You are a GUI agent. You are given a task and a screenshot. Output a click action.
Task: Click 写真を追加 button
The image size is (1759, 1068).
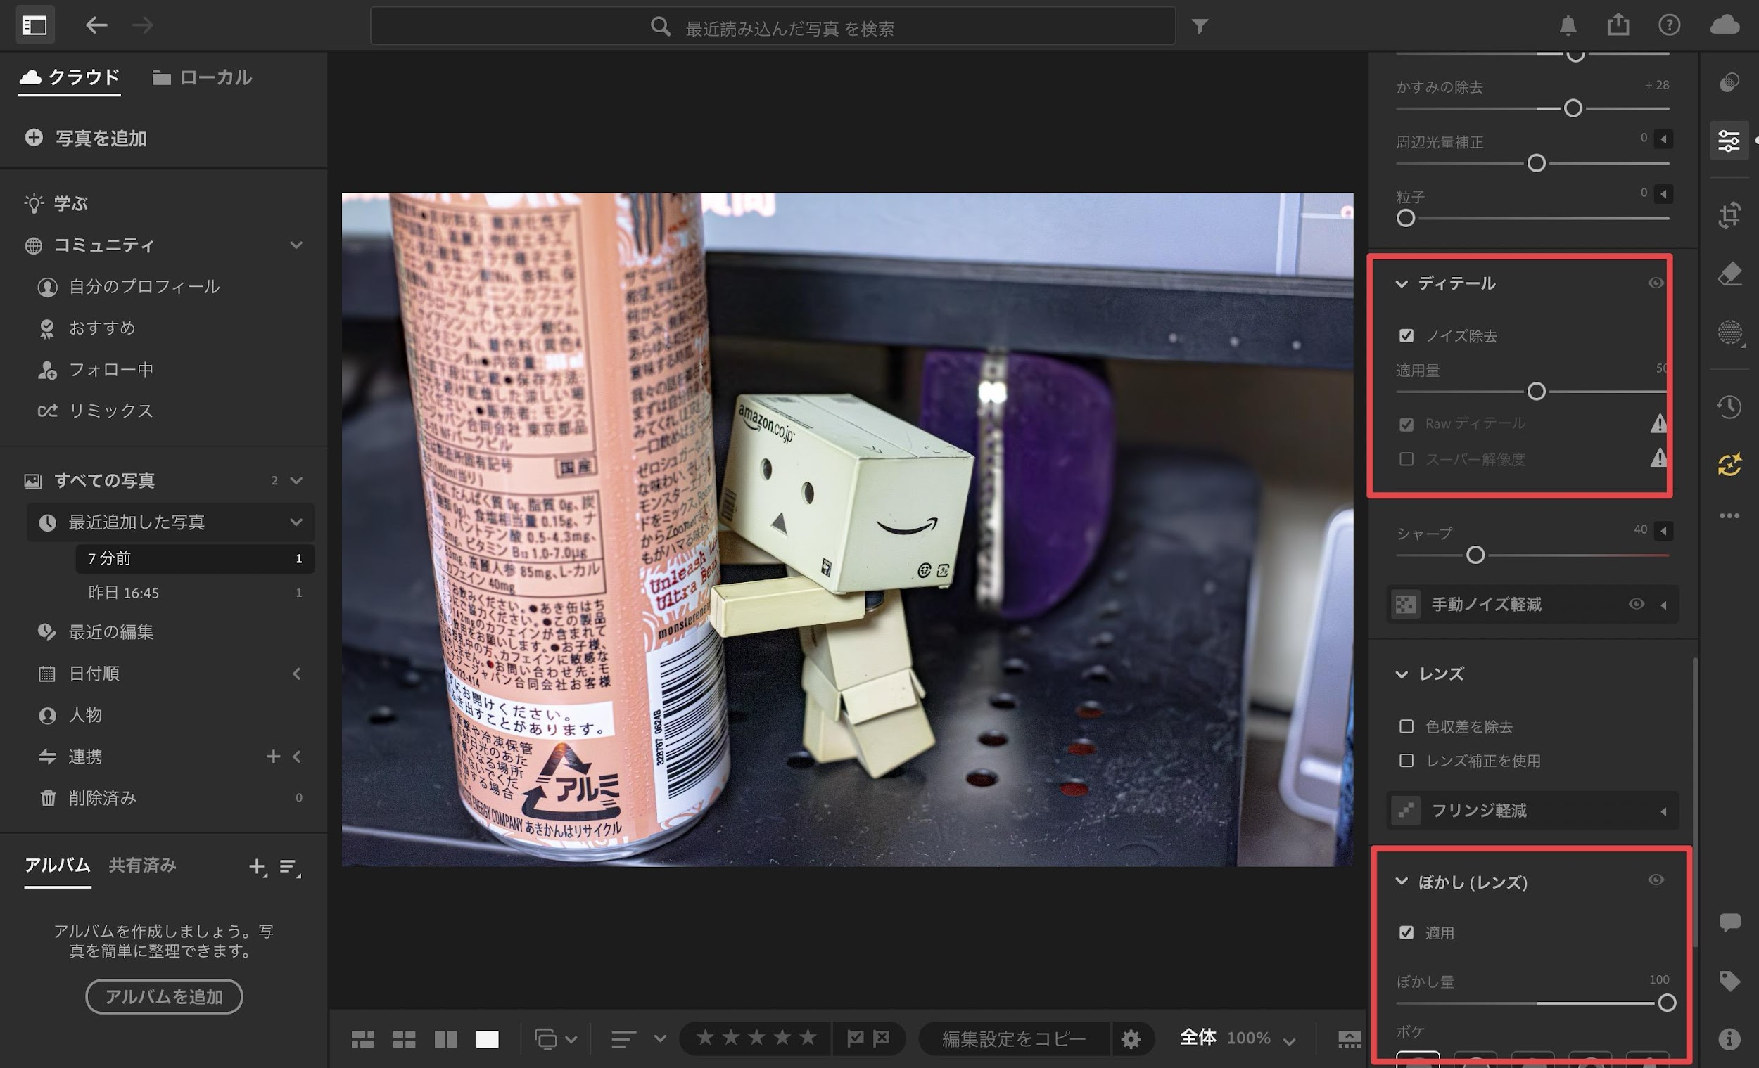tap(87, 139)
